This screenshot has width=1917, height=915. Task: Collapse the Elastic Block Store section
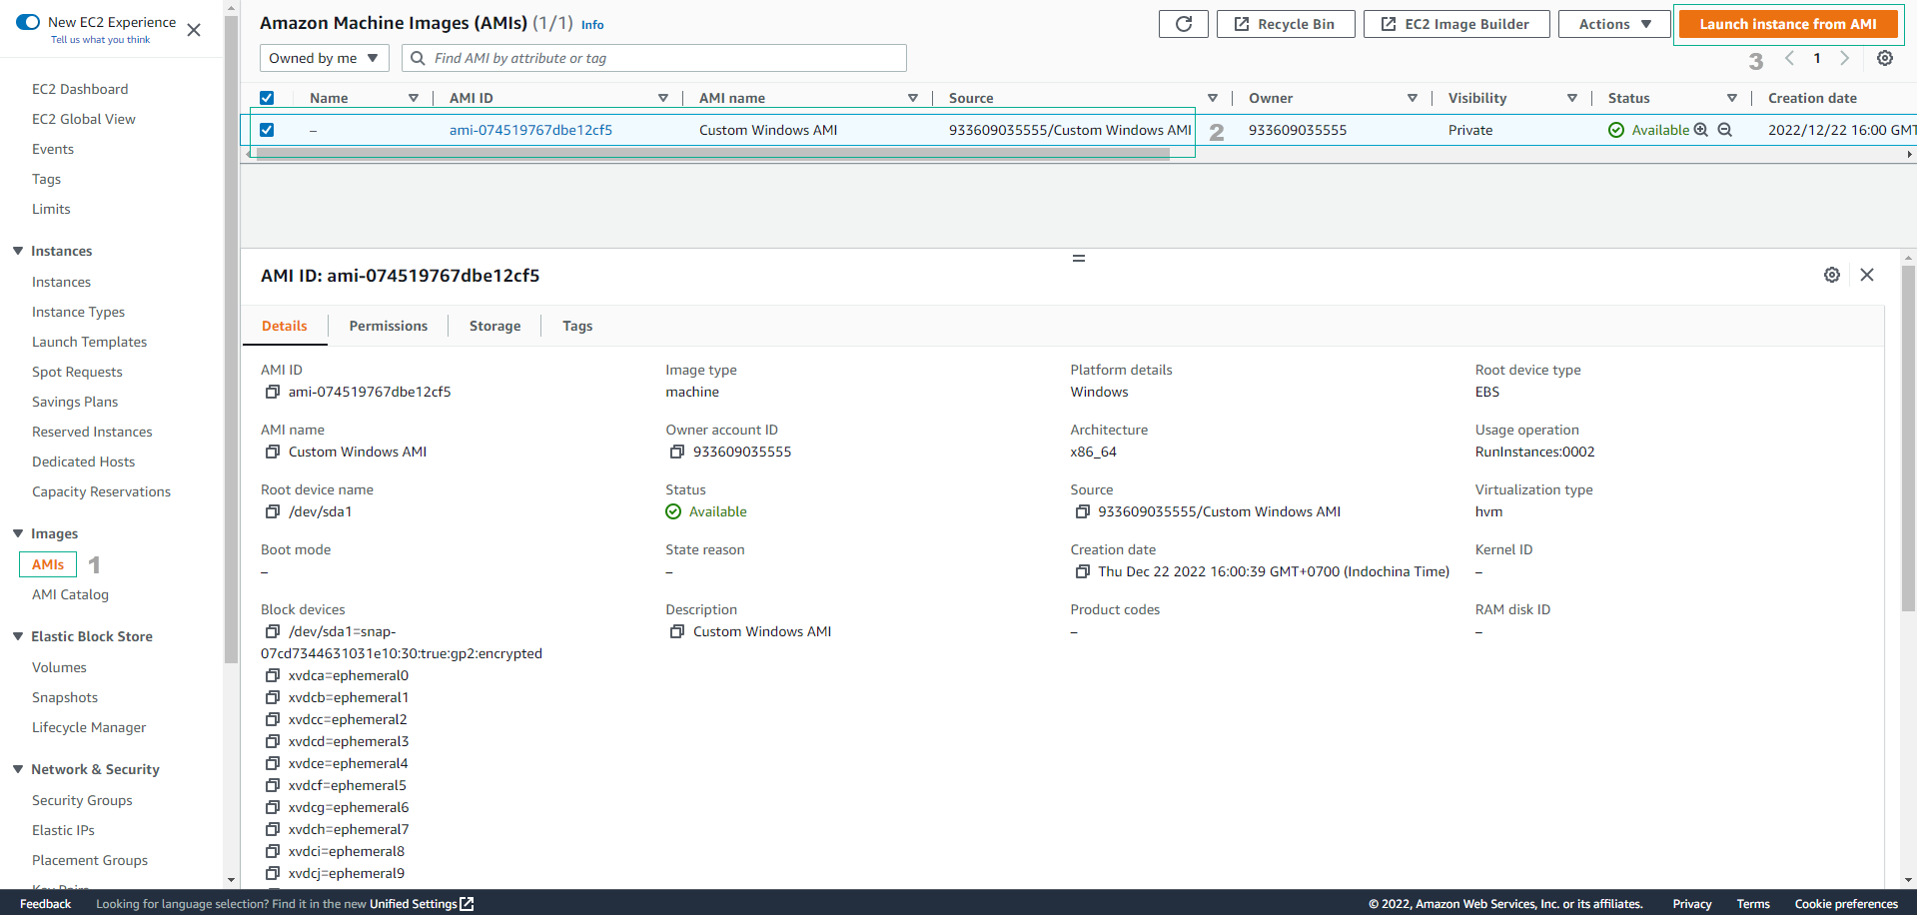pos(18,636)
